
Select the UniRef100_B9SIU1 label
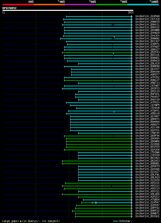[147, 55]
